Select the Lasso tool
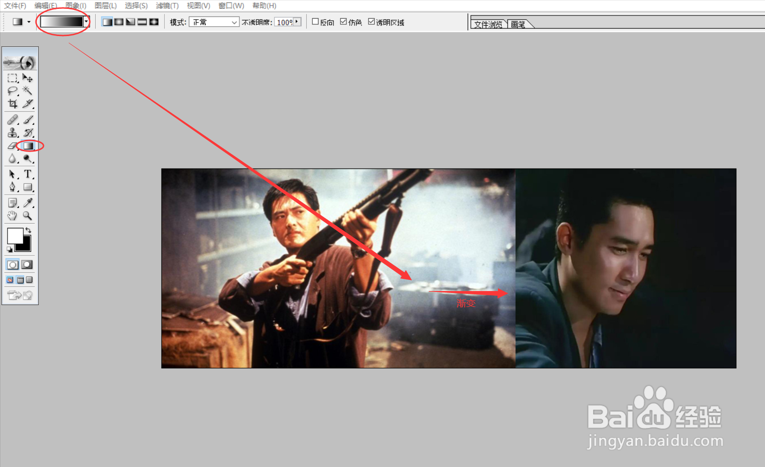This screenshot has height=467, width=765. click(x=13, y=91)
